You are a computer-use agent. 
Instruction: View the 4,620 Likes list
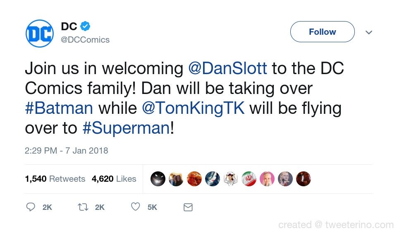(x=114, y=179)
